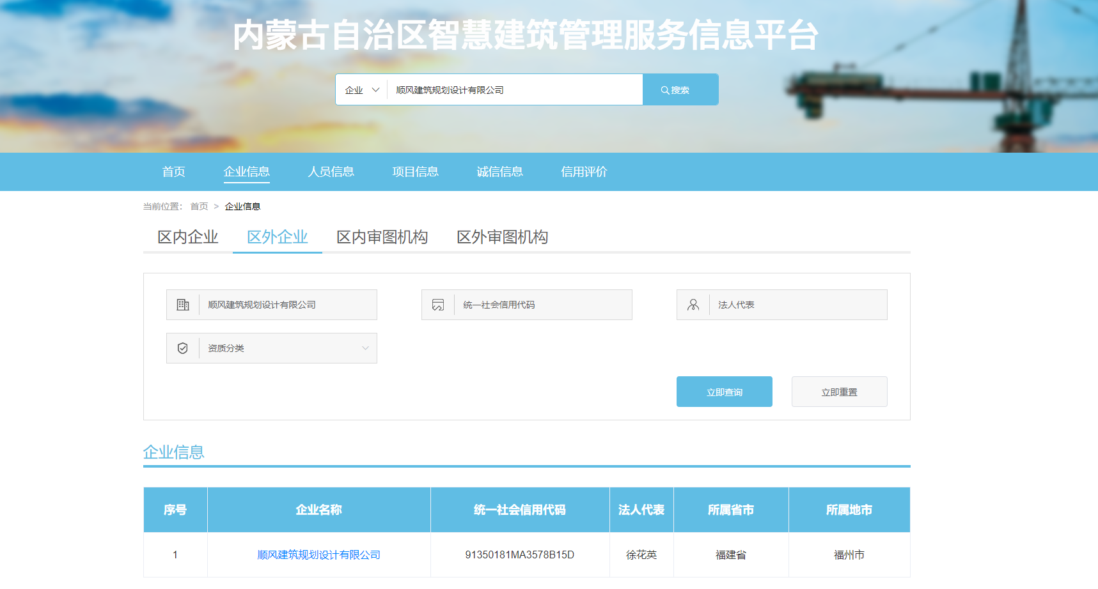This screenshot has height=589, width=1098.
Task: Select 福州市 city cell
Action: click(849, 555)
